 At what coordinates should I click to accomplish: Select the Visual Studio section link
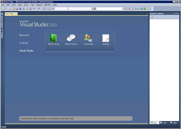click(x=26, y=51)
